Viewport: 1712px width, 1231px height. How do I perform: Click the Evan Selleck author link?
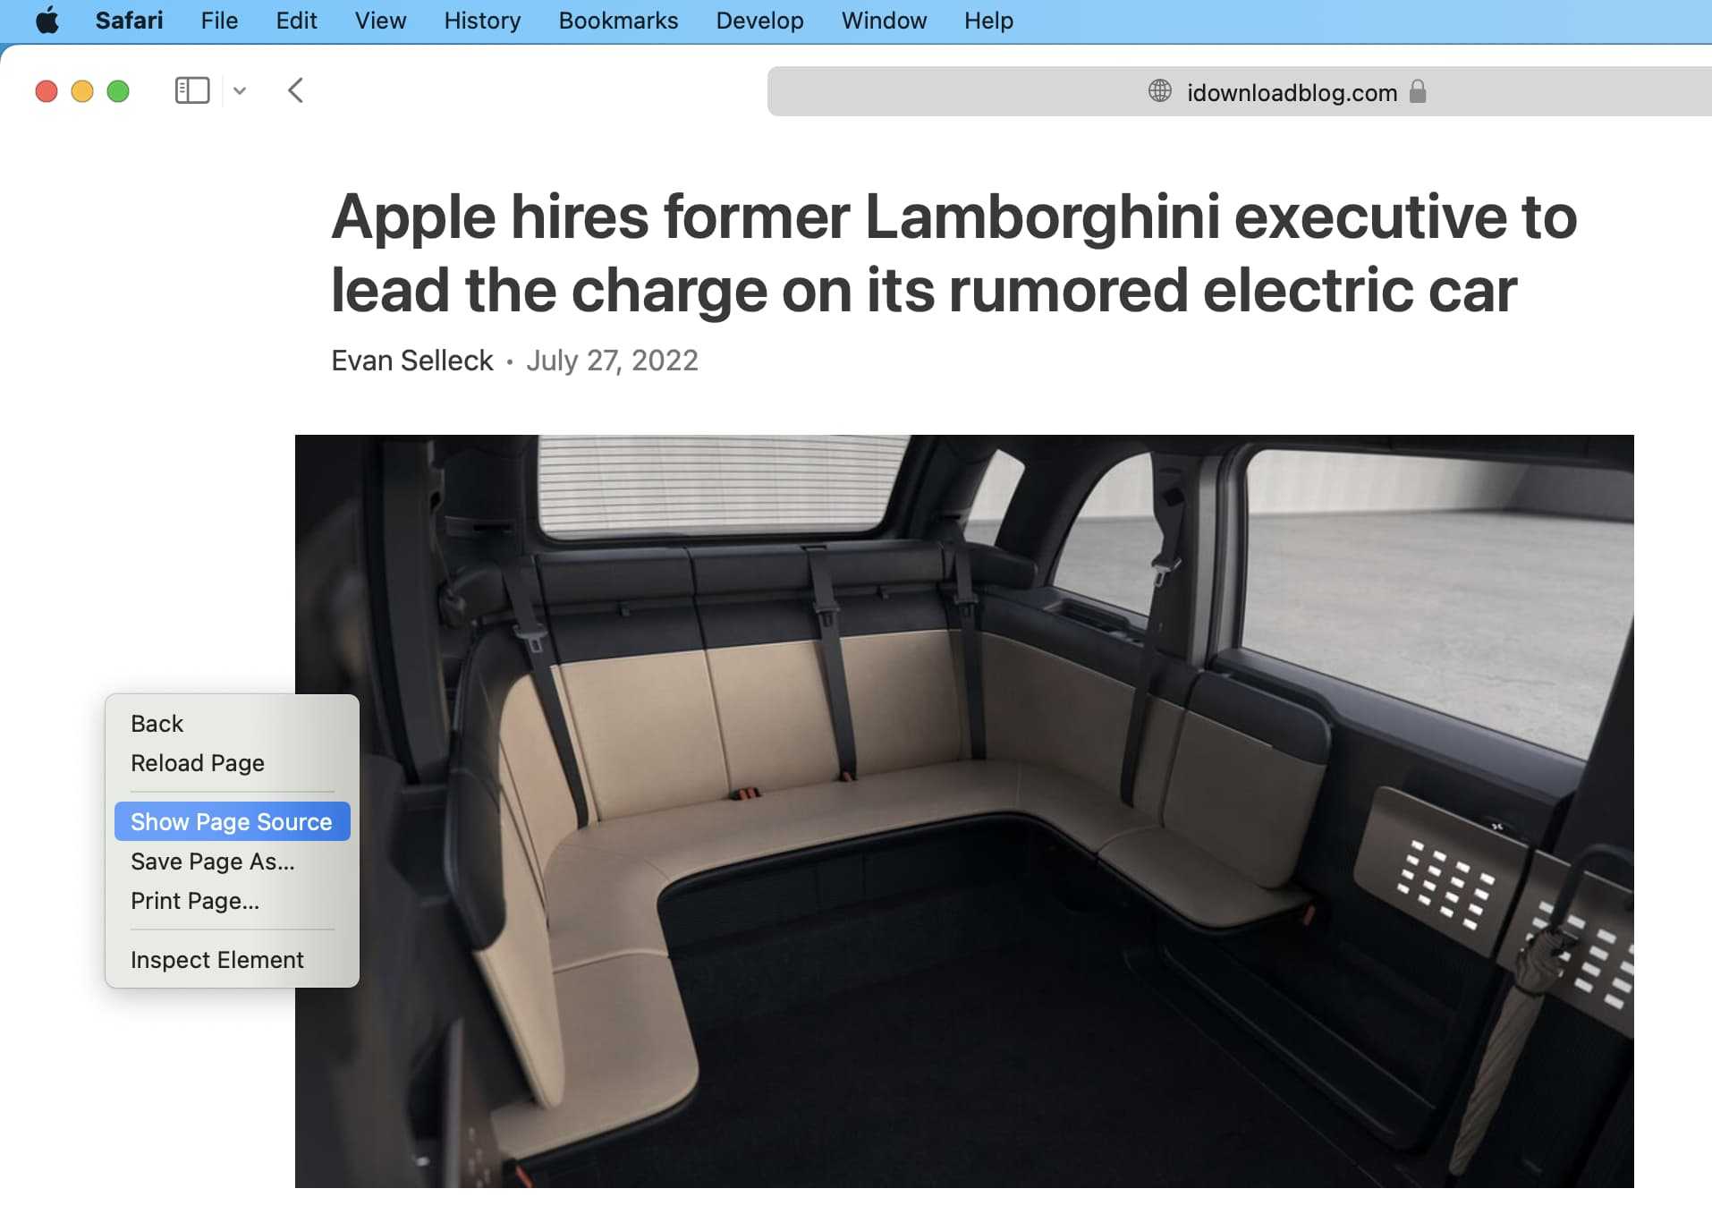[411, 360]
